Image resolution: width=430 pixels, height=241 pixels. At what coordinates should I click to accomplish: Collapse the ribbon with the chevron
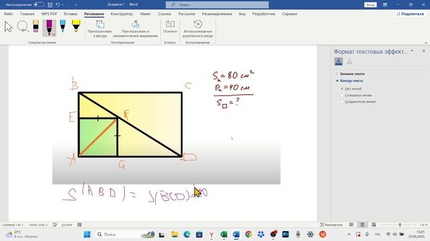point(426,43)
